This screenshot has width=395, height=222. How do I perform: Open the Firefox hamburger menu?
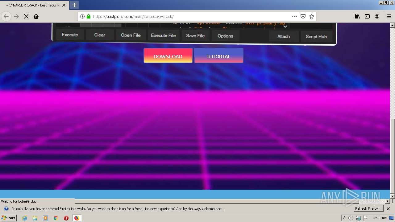pyautogui.click(x=389, y=16)
